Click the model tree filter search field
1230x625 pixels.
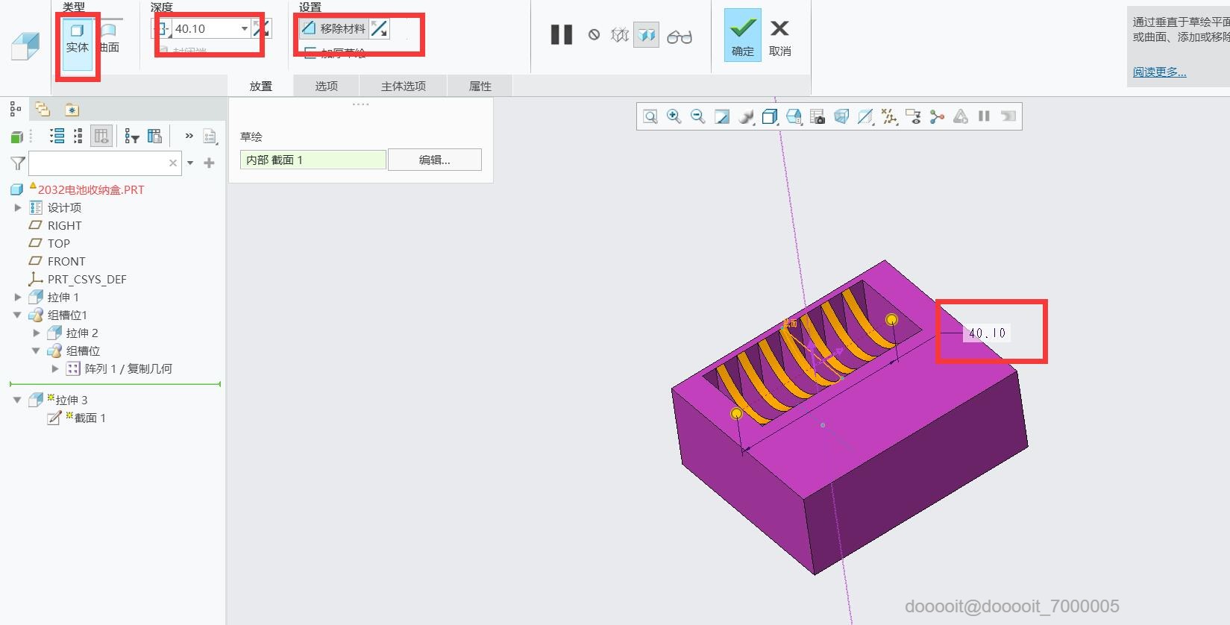pyautogui.click(x=98, y=163)
